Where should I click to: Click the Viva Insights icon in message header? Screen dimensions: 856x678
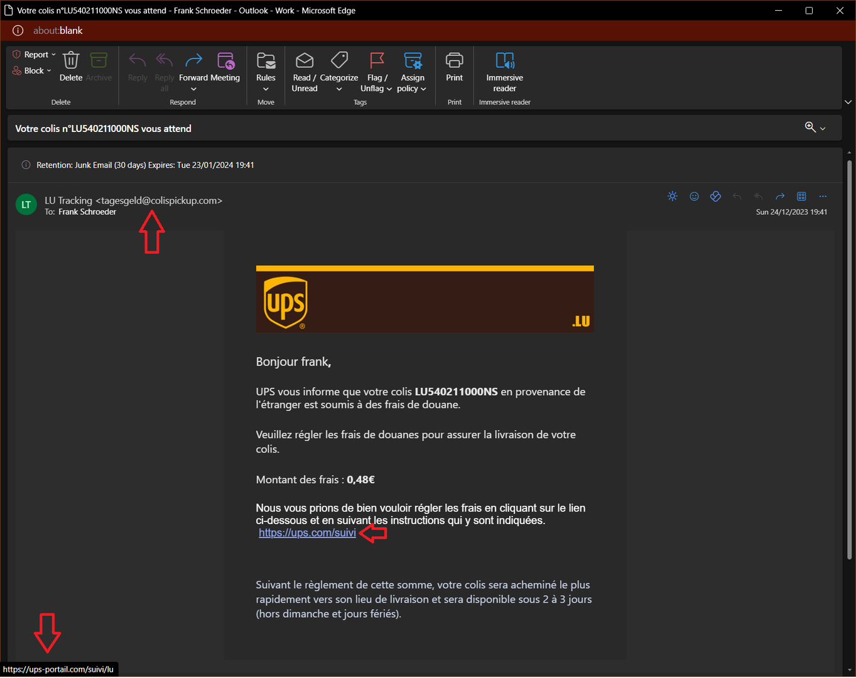(x=715, y=197)
